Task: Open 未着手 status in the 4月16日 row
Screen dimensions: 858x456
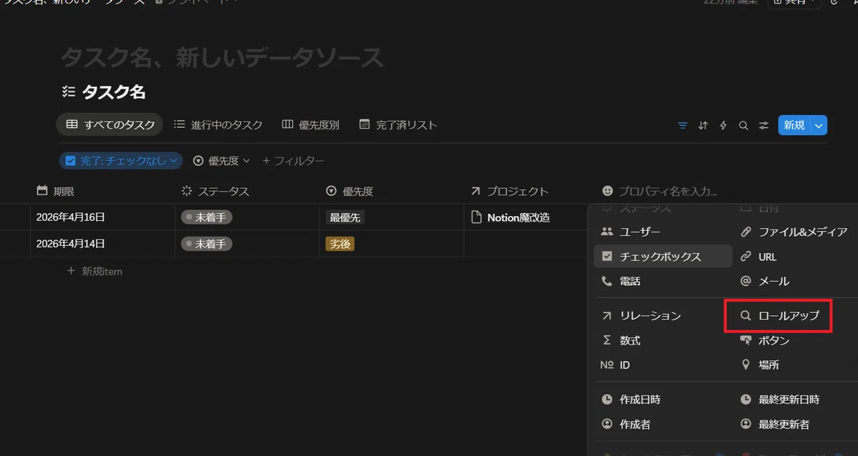Action: pos(207,217)
